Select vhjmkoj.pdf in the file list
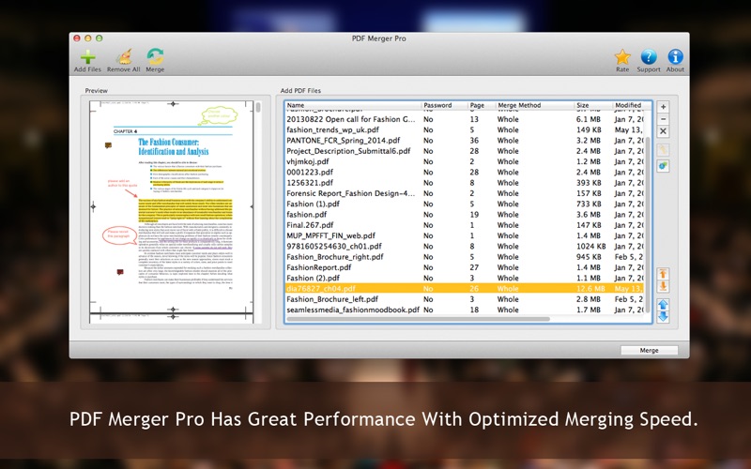751x469 pixels. [x=465, y=161]
